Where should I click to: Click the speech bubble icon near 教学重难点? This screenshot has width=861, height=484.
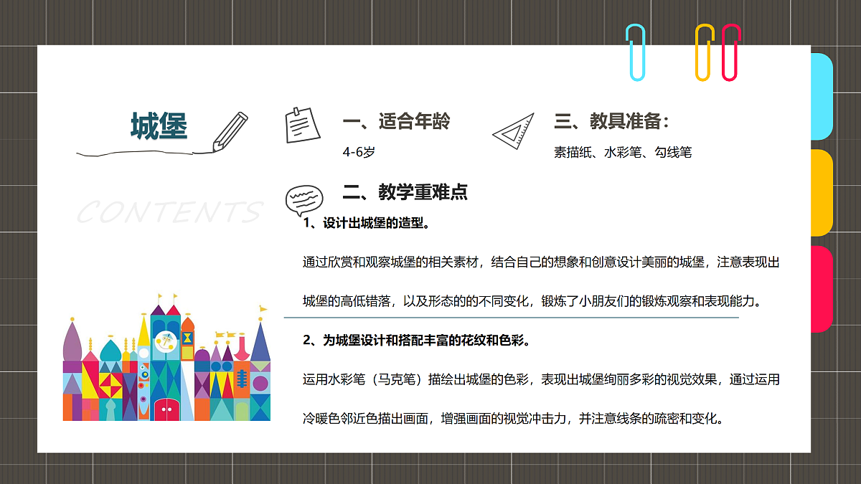[x=304, y=199]
